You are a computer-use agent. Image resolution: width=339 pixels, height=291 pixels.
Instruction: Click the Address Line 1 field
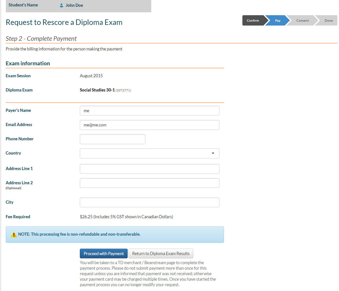[149, 169]
